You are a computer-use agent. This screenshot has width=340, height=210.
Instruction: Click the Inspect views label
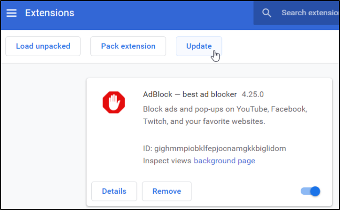point(167,161)
